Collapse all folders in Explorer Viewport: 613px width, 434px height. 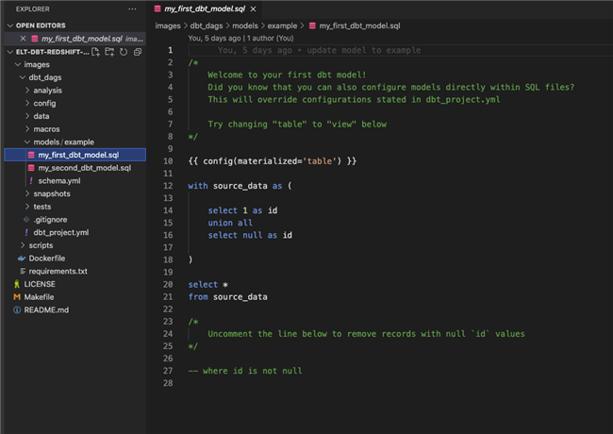pyautogui.click(x=137, y=52)
